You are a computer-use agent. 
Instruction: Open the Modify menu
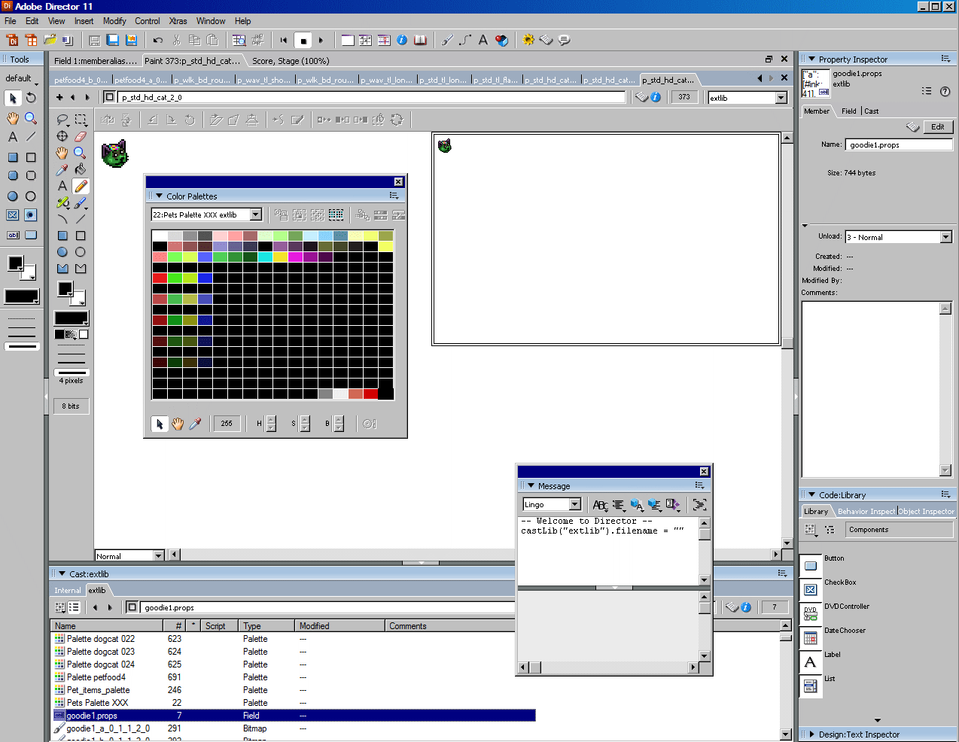[x=114, y=21]
